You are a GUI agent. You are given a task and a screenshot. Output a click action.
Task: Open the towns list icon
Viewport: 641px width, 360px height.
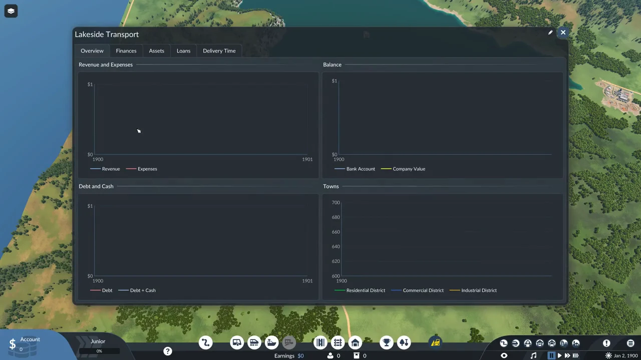(x=564, y=343)
